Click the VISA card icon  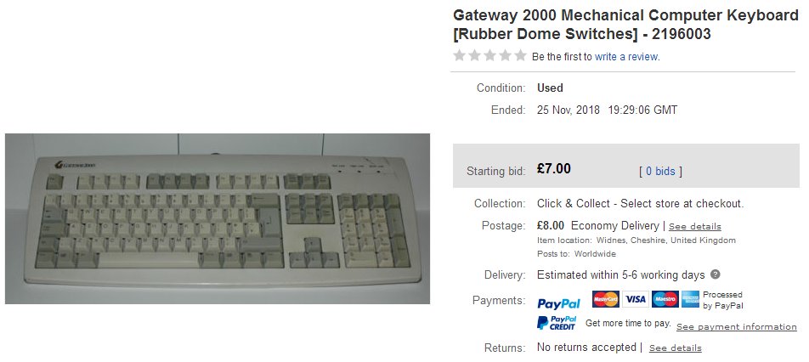[635, 299]
